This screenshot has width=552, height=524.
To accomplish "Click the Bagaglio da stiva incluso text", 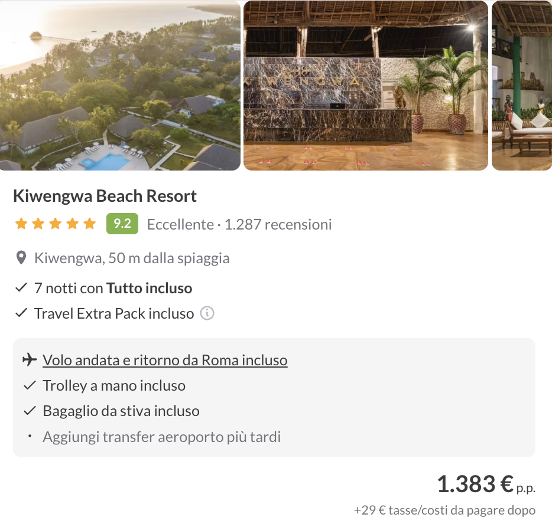I will (121, 411).
